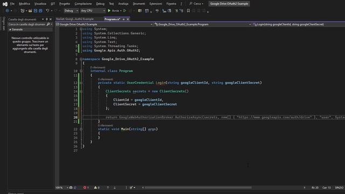Open the Modifica menu

(24, 4)
